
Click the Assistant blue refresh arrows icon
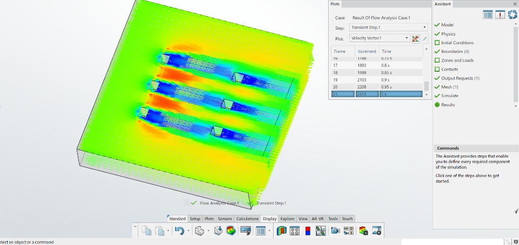point(513,15)
